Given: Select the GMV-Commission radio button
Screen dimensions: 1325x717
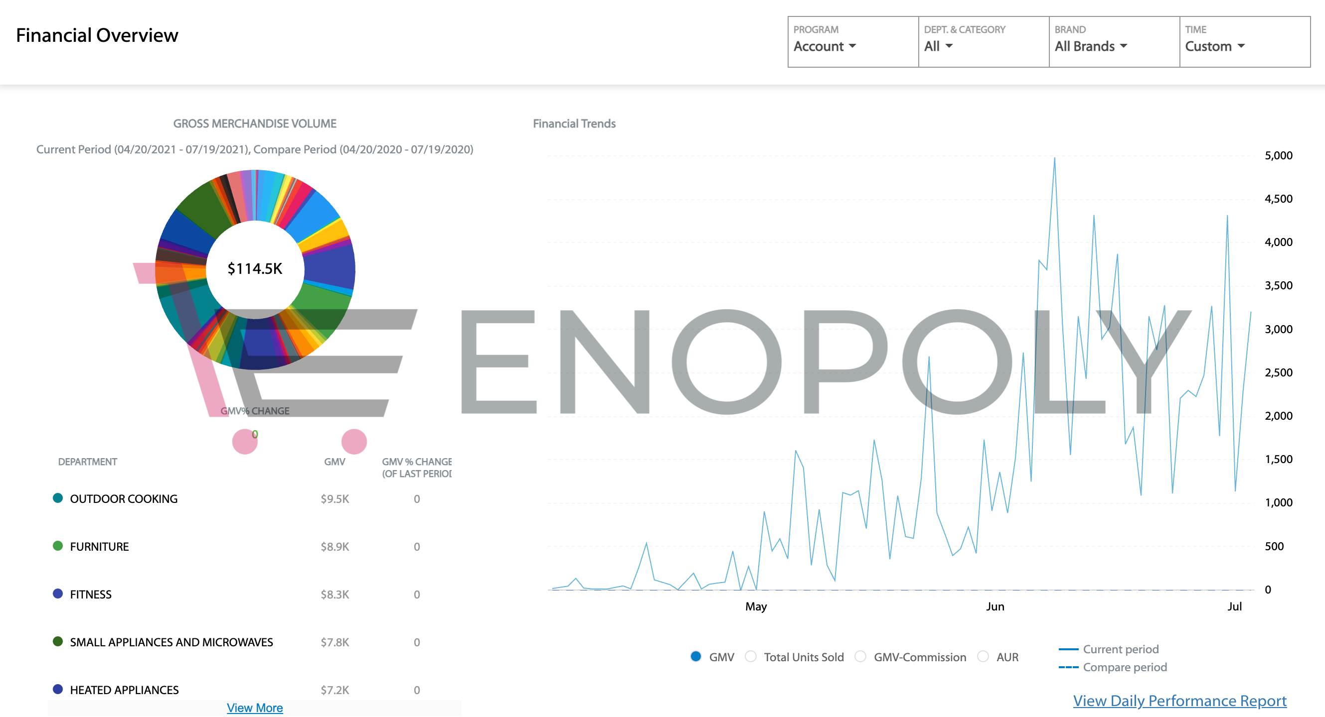Looking at the screenshot, I should tap(860, 656).
